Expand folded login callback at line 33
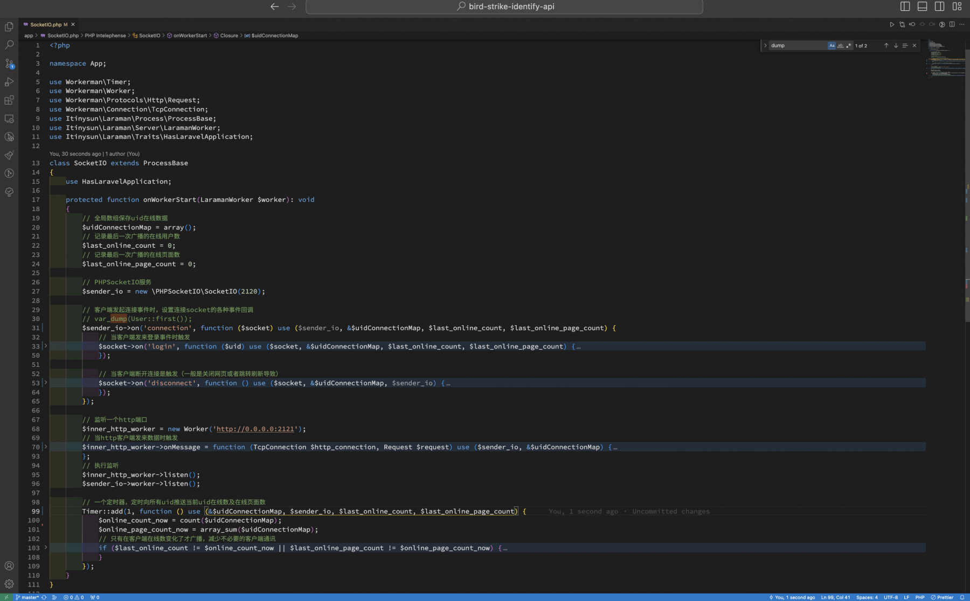970x601 pixels. [45, 346]
